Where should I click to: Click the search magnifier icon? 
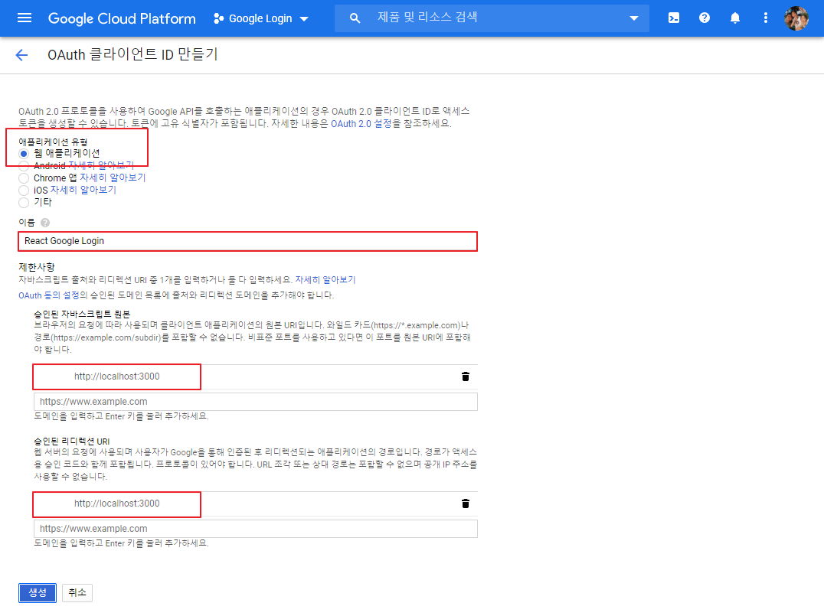tap(355, 18)
